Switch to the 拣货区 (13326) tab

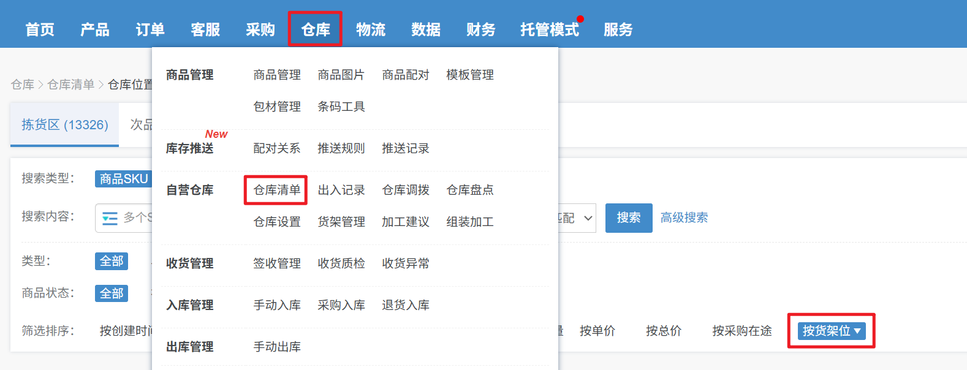point(65,125)
